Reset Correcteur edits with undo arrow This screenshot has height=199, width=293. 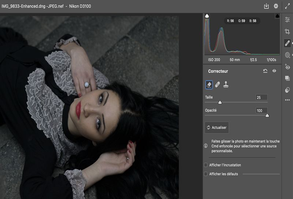pos(265,71)
